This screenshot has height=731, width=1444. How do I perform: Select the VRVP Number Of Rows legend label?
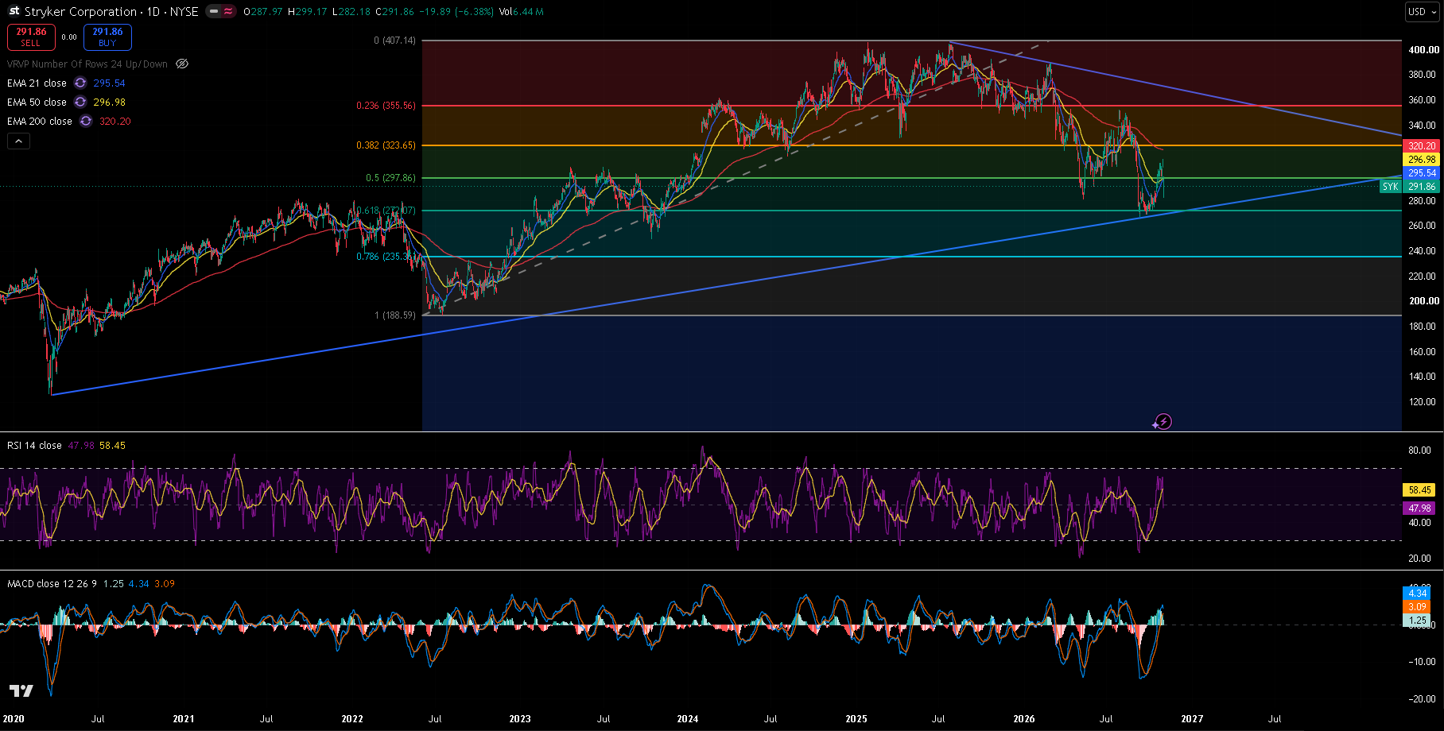[x=87, y=64]
